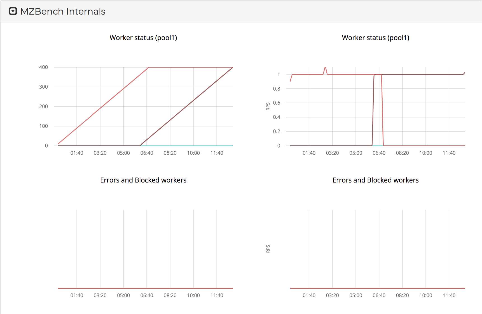
Task: Collapse the MZBench Internals section icon
Action: point(13,11)
